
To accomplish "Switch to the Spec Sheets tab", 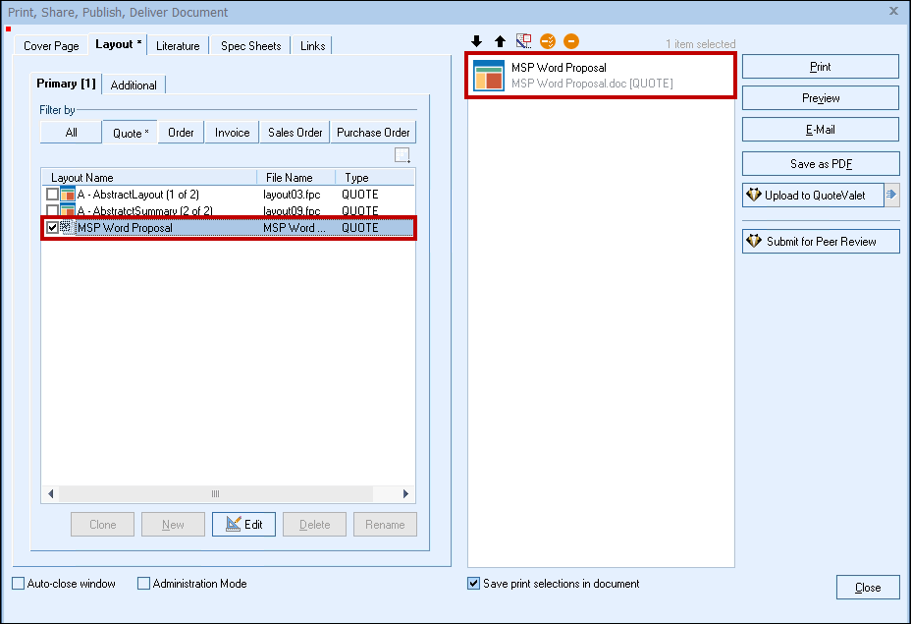I will click(250, 46).
